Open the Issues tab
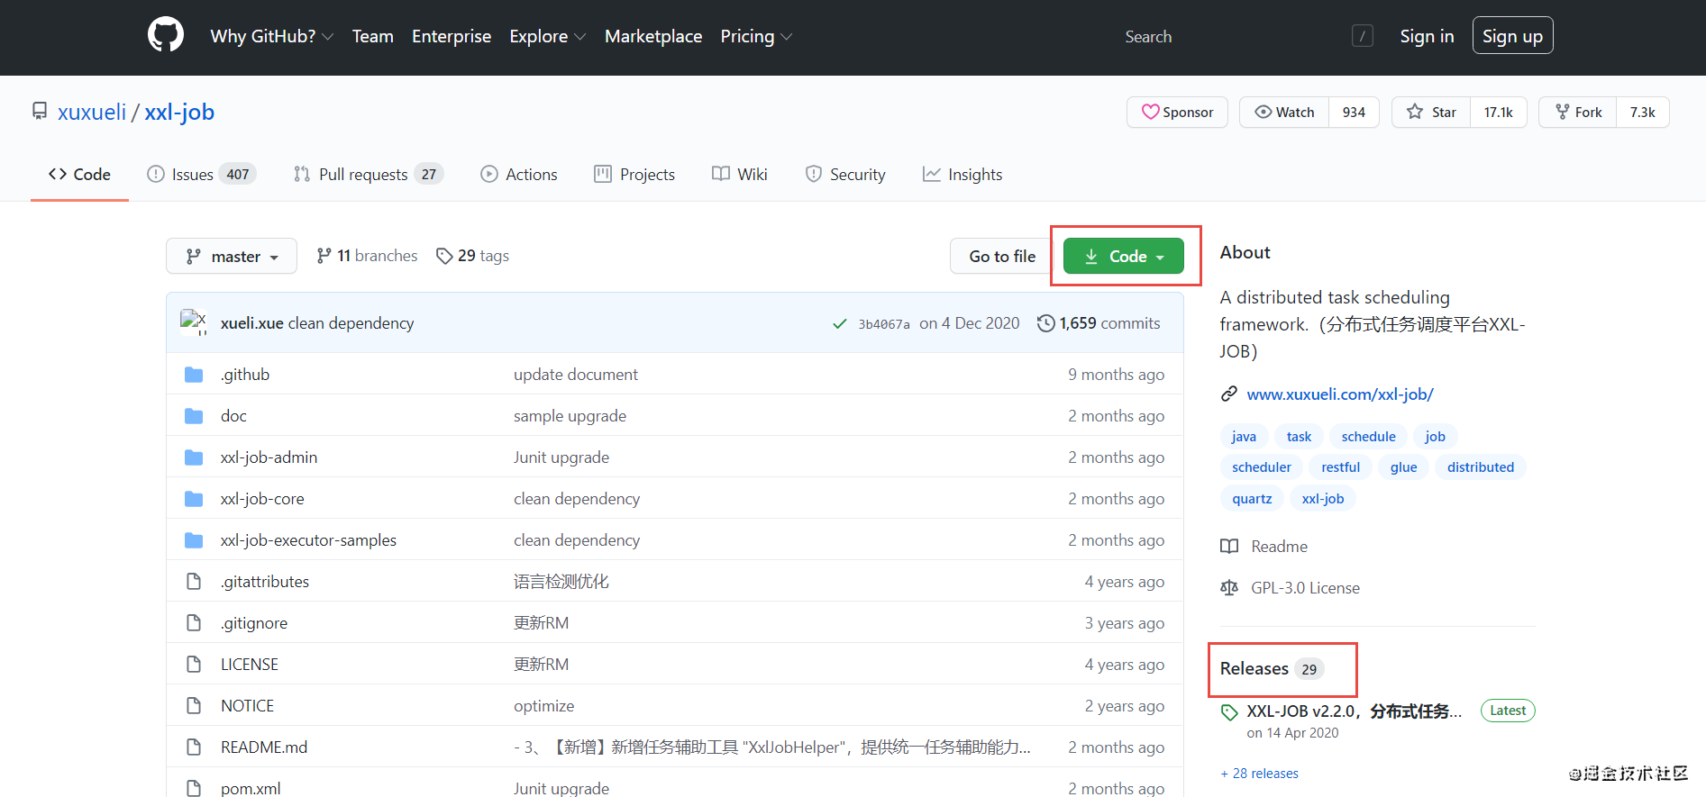This screenshot has height=797, width=1706. [202, 175]
